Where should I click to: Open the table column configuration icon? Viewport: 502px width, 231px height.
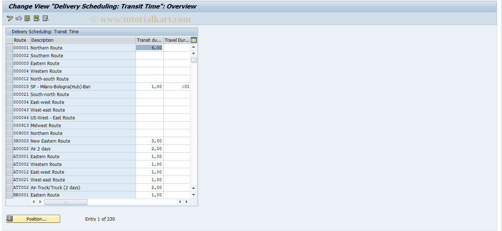click(x=193, y=40)
